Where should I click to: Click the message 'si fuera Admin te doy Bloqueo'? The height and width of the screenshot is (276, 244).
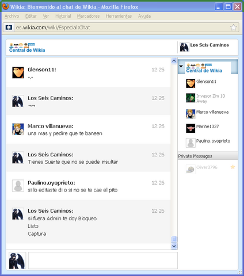tap(62, 218)
